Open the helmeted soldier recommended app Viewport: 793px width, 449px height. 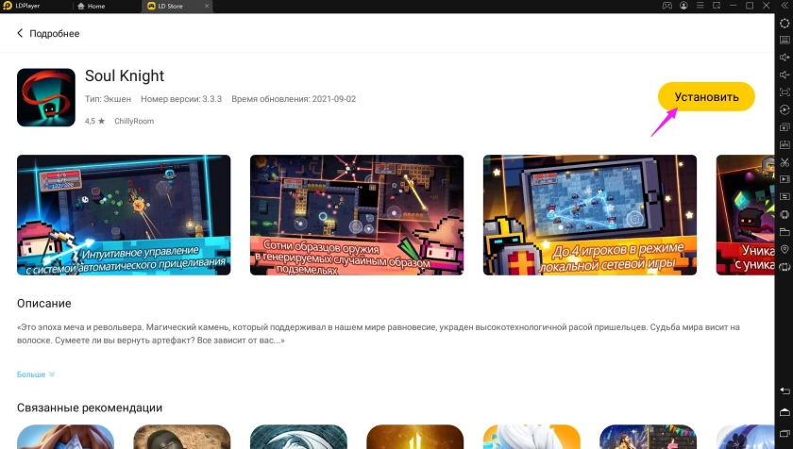click(x=182, y=437)
